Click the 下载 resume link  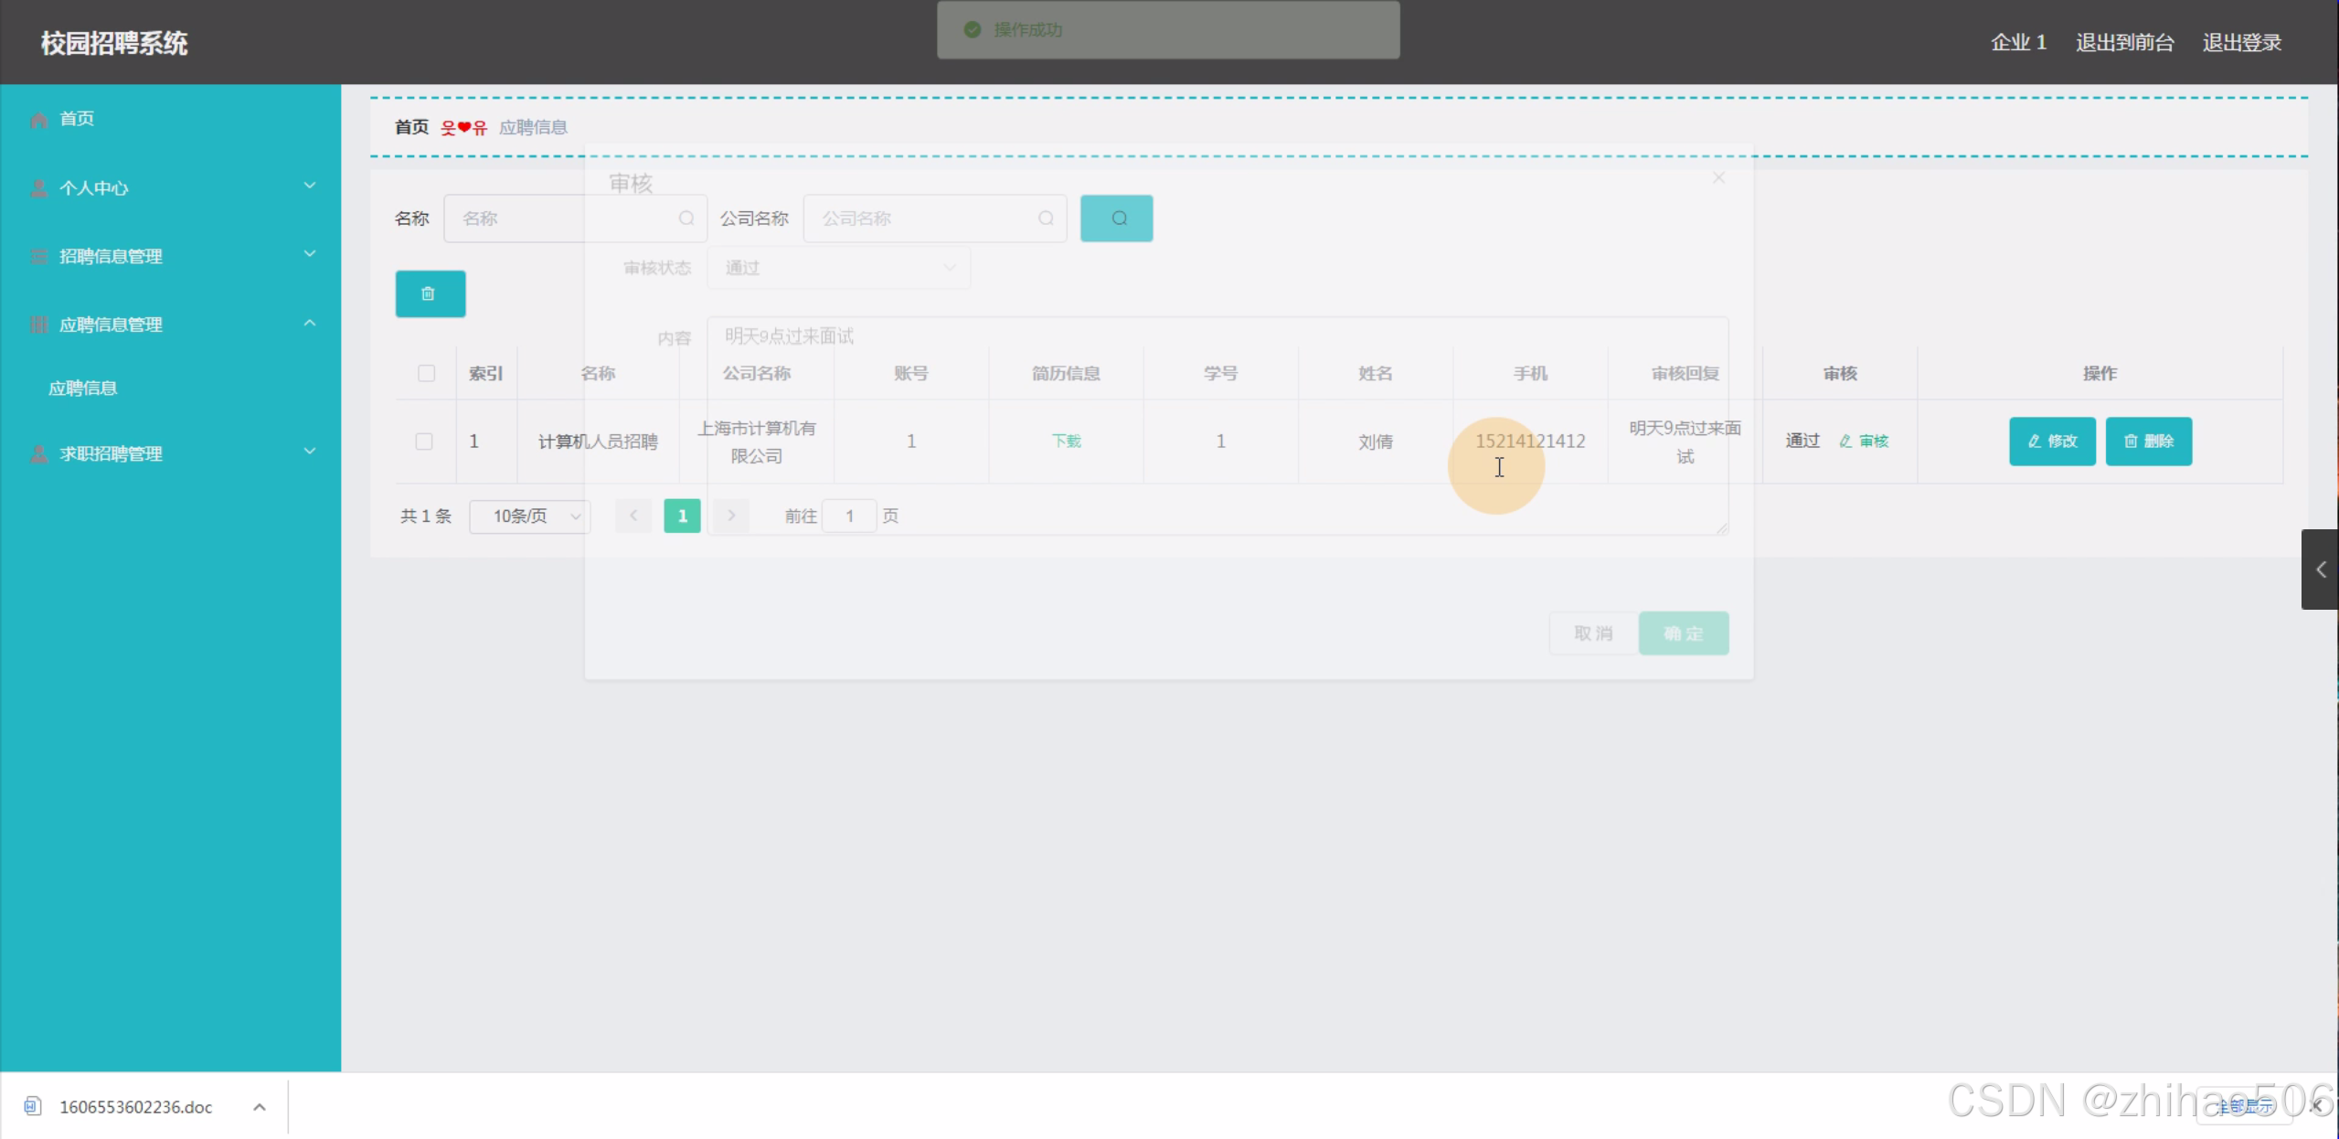[x=1066, y=442]
